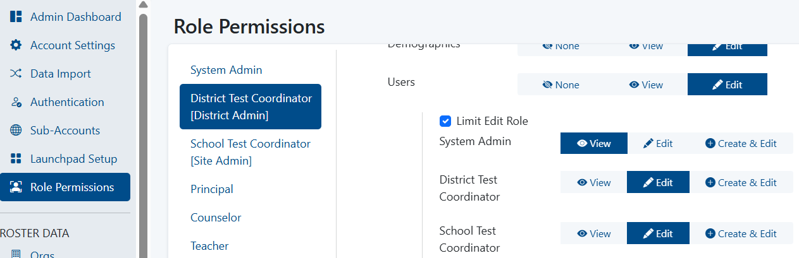Set Users permission to View
The width and height of the screenshot is (799, 258).
(646, 85)
